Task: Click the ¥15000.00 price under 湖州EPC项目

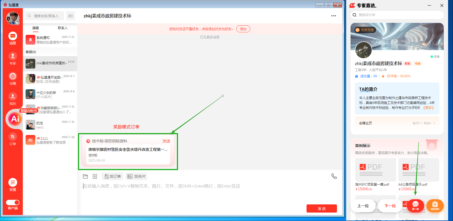Action: click(364, 189)
